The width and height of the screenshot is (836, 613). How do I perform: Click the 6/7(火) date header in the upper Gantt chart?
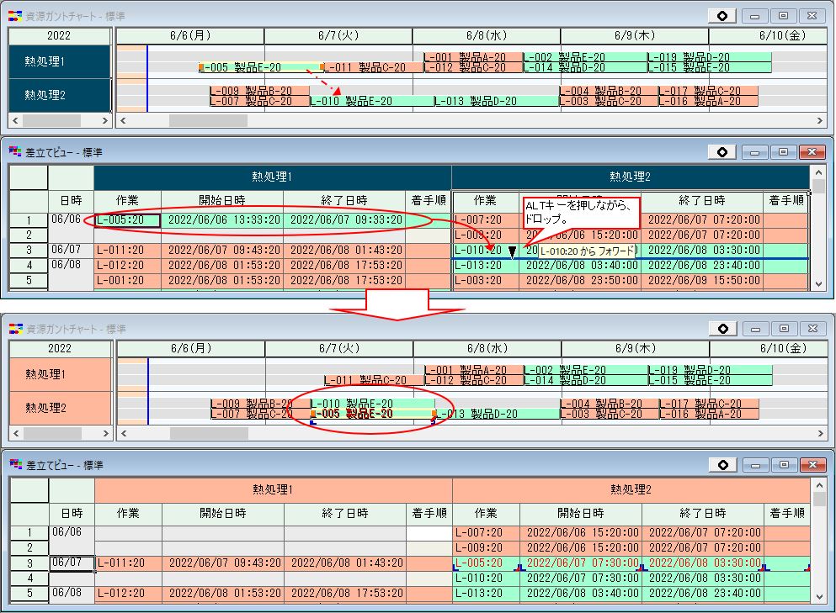tap(338, 35)
